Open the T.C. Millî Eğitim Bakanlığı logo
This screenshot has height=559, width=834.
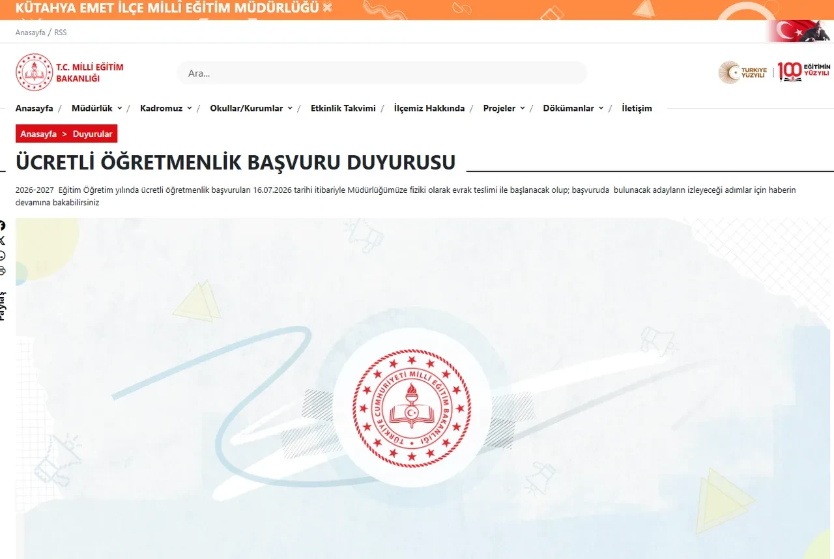tap(69, 72)
